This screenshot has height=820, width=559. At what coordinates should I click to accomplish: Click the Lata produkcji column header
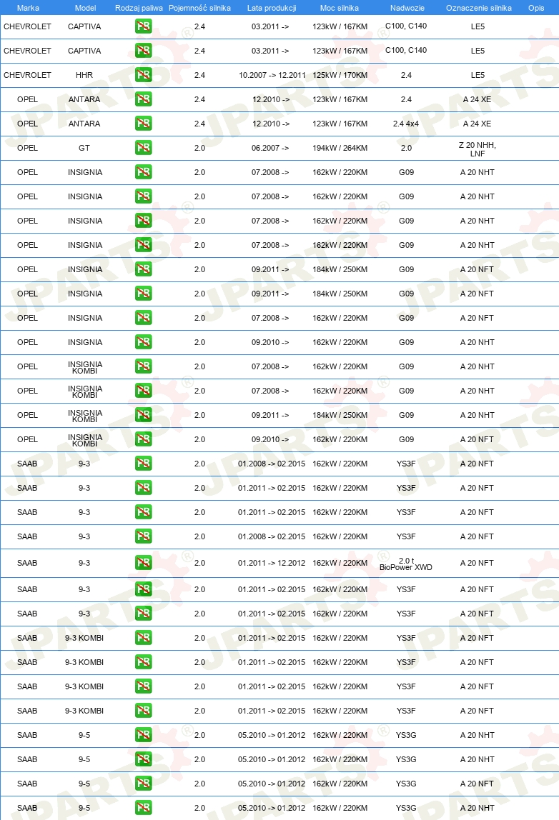(x=272, y=8)
